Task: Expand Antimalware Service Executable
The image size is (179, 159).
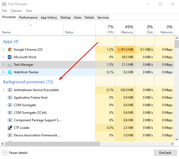Action: (4, 90)
